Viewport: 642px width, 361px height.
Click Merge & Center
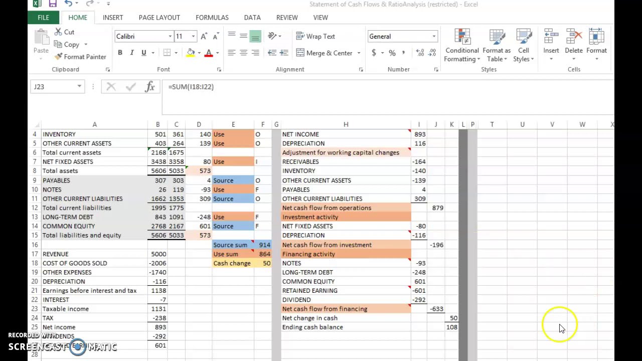[325, 53]
